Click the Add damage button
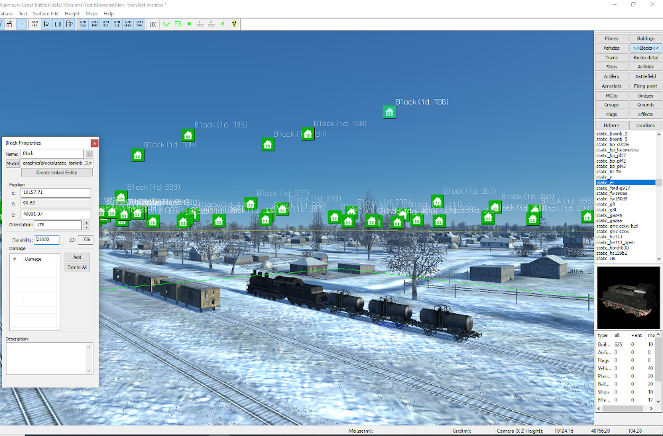Viewport: 663px width, 436px height. click(77, 257)
